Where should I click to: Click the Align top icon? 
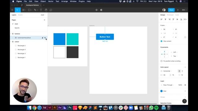tap(173, 19)
